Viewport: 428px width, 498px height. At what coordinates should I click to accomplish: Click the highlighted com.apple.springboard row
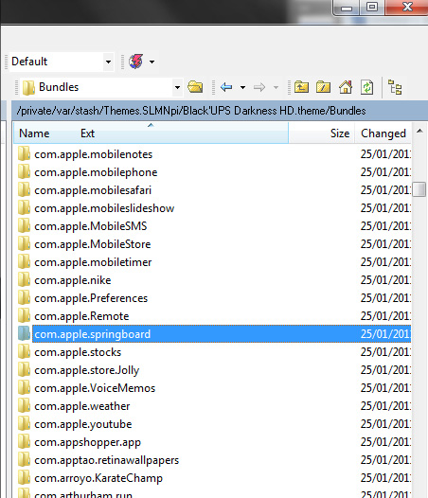point(222,334)
